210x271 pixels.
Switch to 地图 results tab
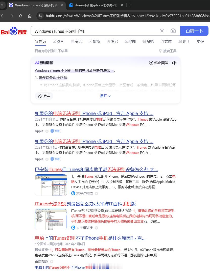(130, 41)
